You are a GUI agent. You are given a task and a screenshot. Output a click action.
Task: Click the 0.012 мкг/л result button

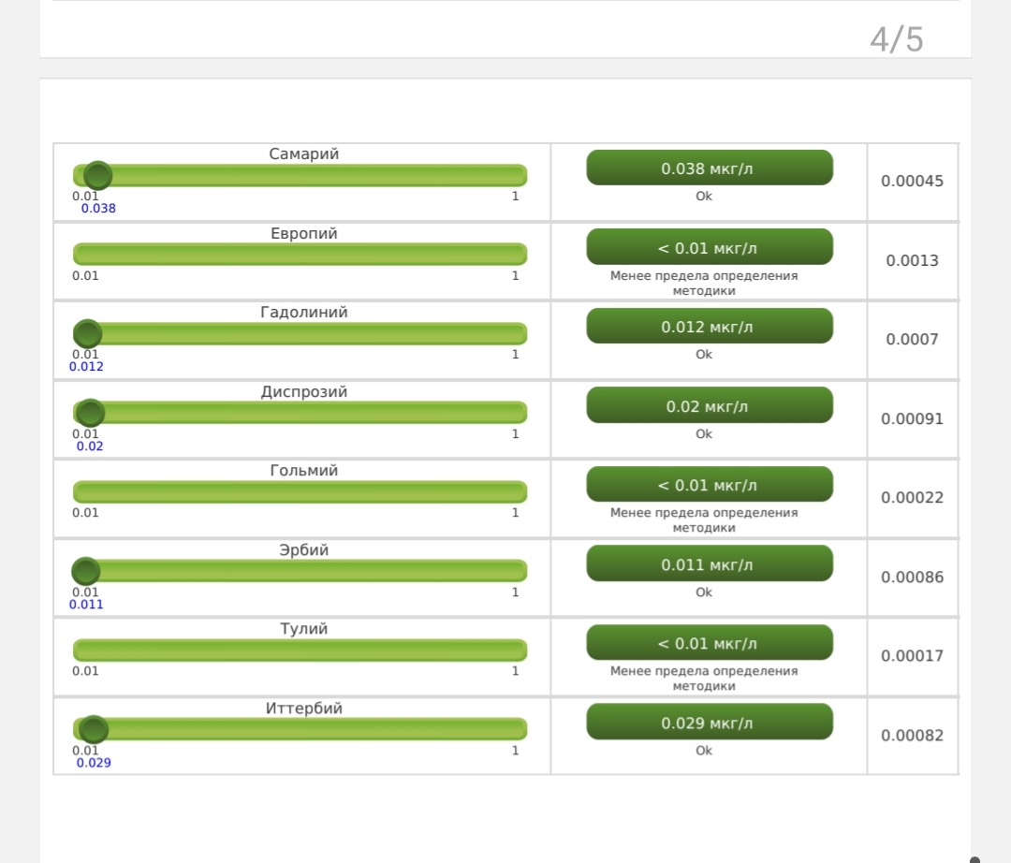point(709,327)
